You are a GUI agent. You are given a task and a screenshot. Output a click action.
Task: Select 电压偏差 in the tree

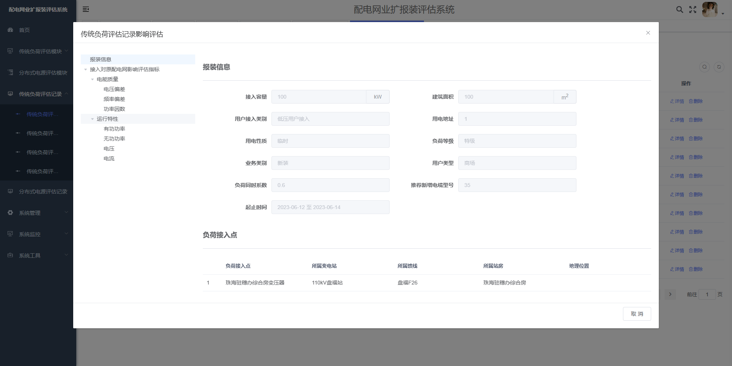(114, 89)
